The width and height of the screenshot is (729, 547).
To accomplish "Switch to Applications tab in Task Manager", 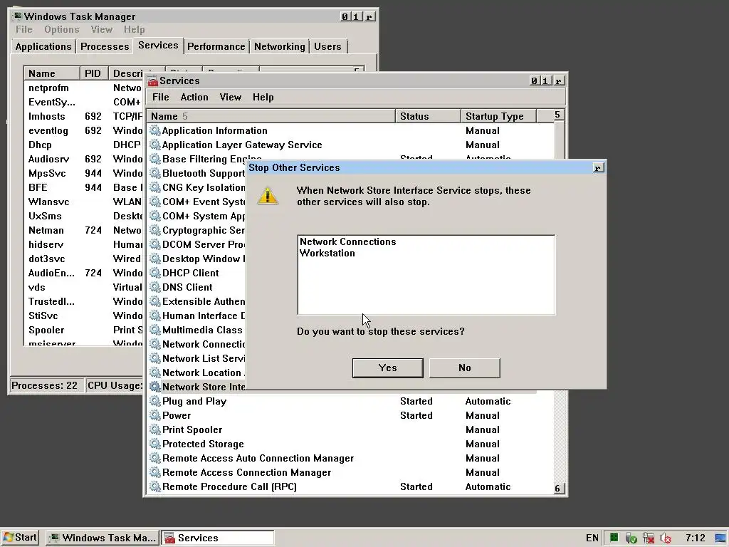I will [x=43, y=46].
